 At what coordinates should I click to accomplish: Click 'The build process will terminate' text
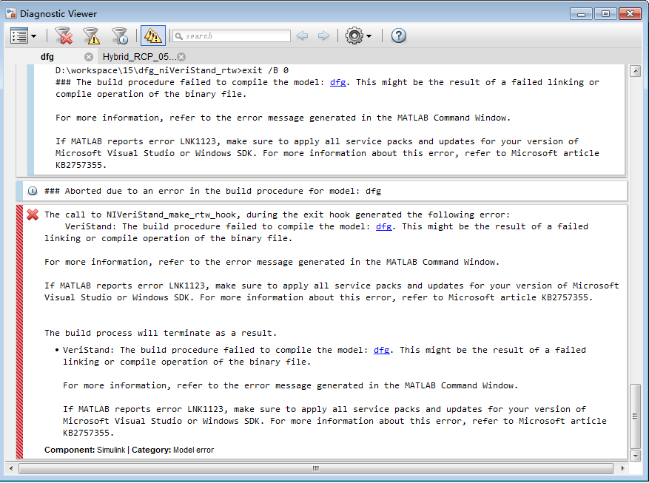click(x=160, y=334)
